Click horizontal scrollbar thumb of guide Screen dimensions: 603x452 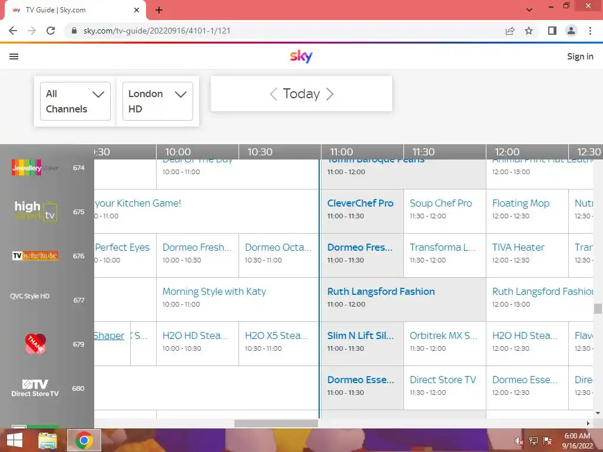pos(276,423)
